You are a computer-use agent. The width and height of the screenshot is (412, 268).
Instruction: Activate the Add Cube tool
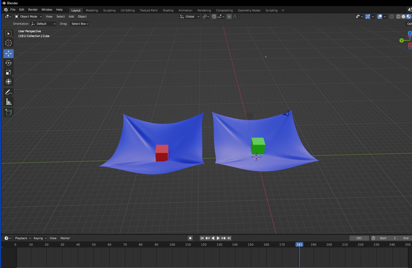tap(8, 112)
